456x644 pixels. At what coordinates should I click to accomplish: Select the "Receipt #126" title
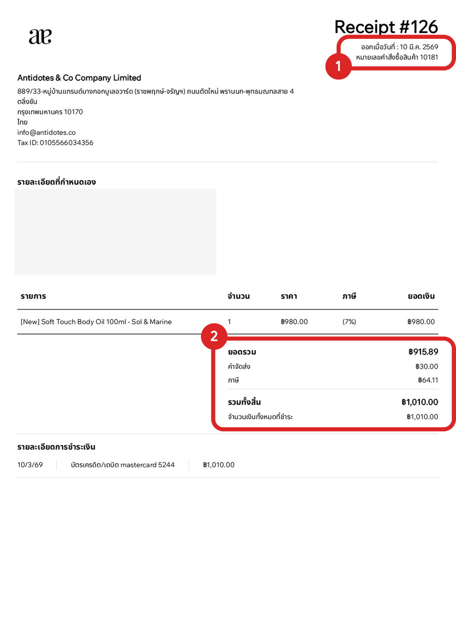386,27
